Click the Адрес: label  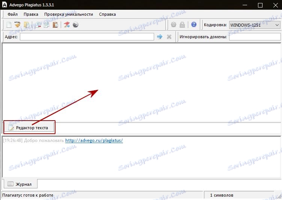pyautogui.click(x=11, y=37)
